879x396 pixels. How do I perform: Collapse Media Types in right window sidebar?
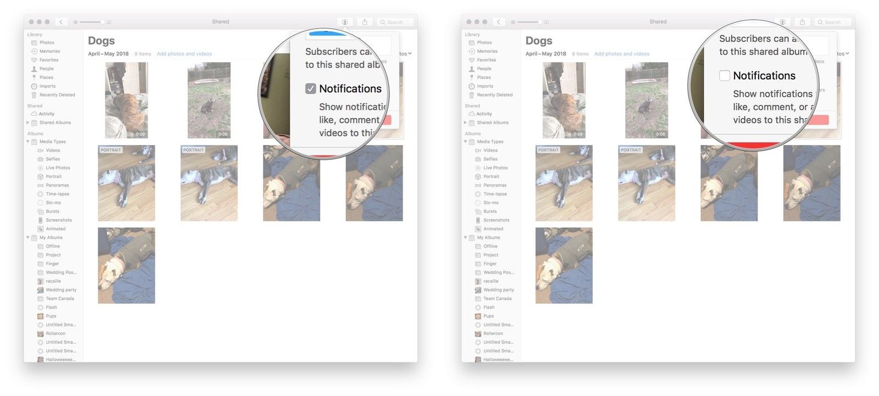465,142
